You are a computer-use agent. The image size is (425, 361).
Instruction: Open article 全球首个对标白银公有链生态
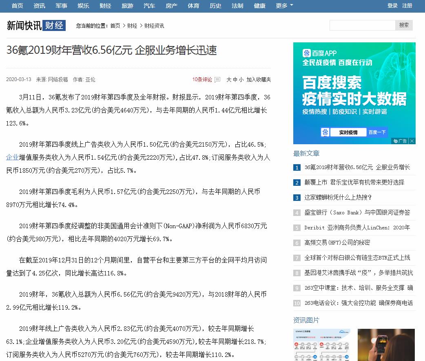coord(357,258)
